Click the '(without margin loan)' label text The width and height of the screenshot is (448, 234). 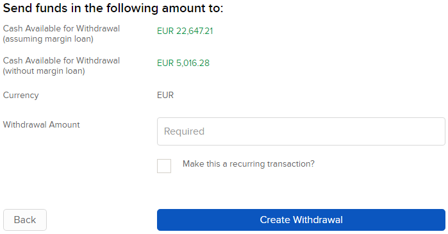point(44,71)
